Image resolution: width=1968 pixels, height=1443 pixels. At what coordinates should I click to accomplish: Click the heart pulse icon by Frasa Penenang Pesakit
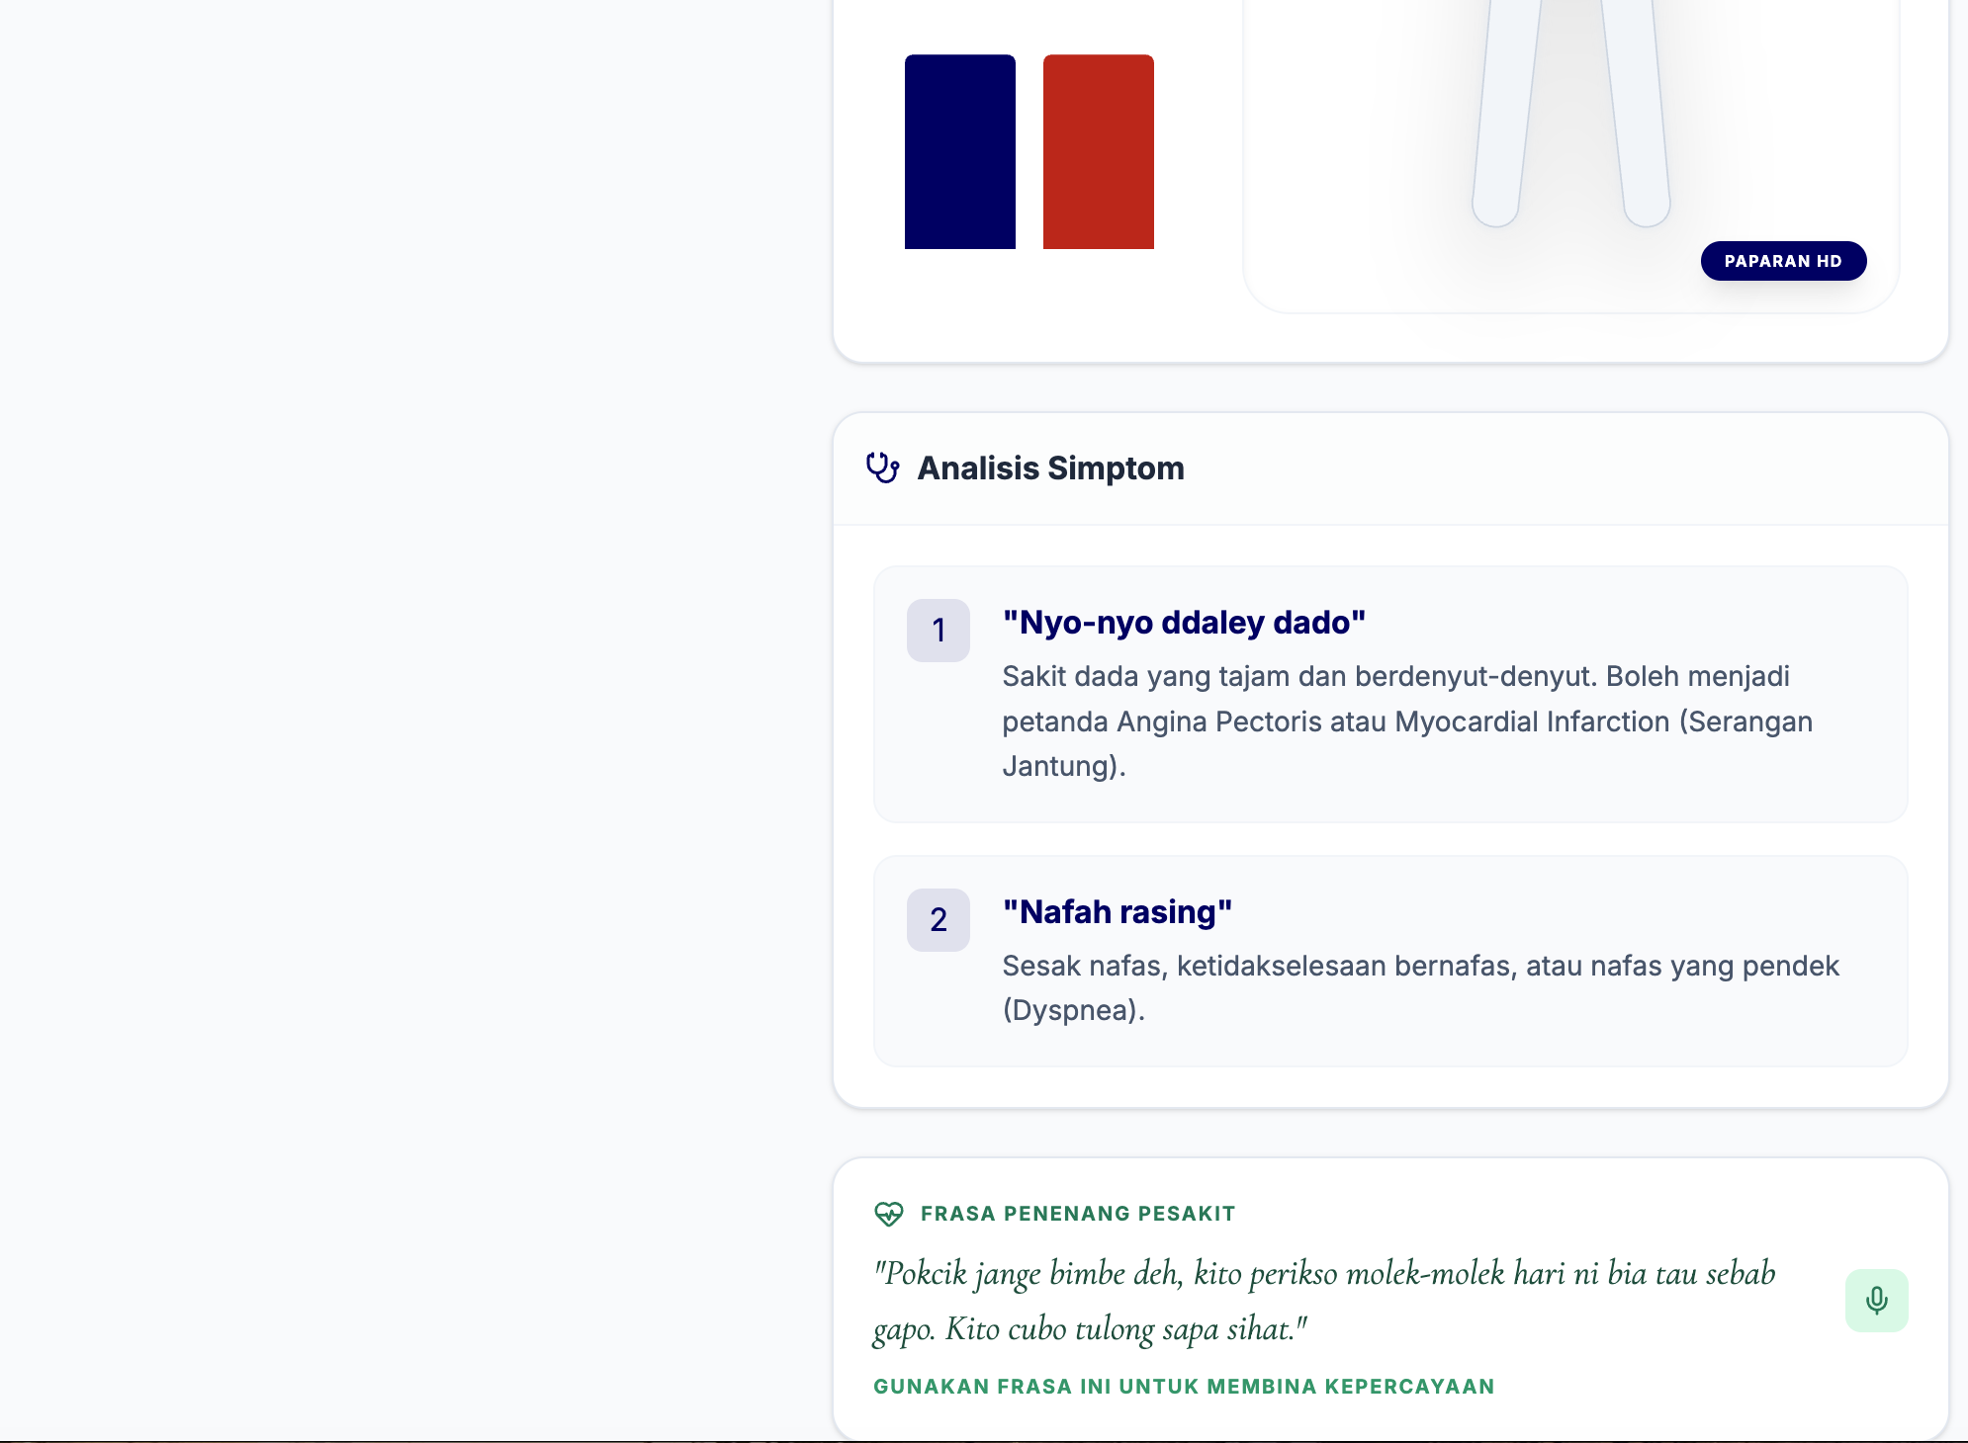[x=888, y=1214]
